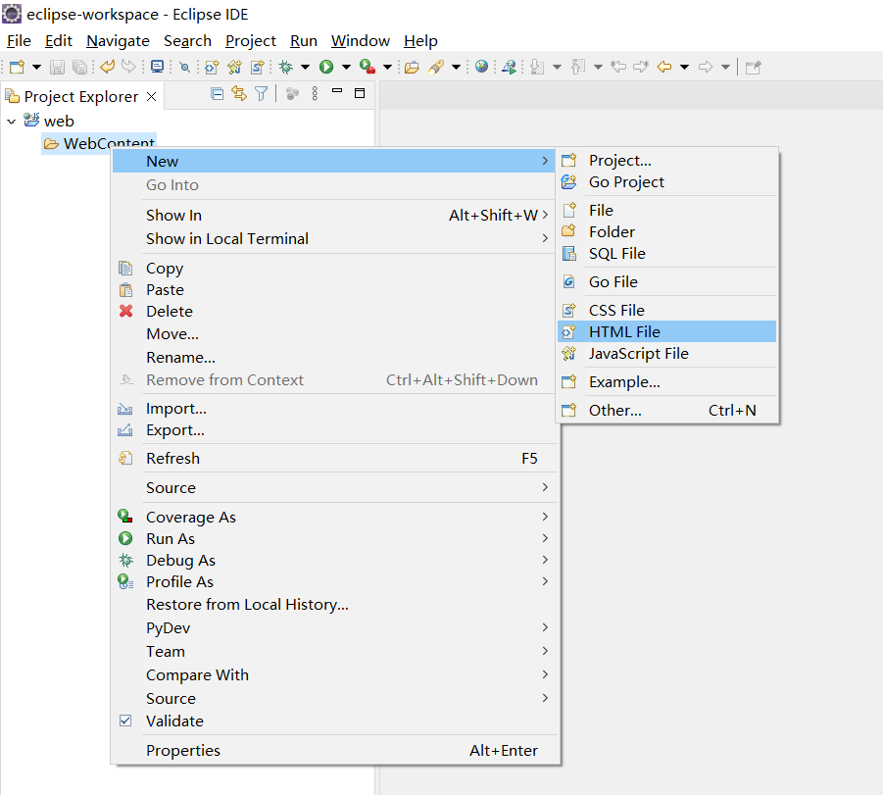The width and height of the screenshot is (883, 795).
Task: Open the Debug dropdown arrow
Action: 305,67
